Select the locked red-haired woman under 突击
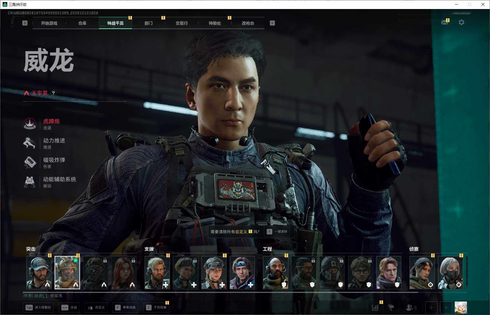Image resolution: width=490 pixels, height=315 pixels. point(124,272)
